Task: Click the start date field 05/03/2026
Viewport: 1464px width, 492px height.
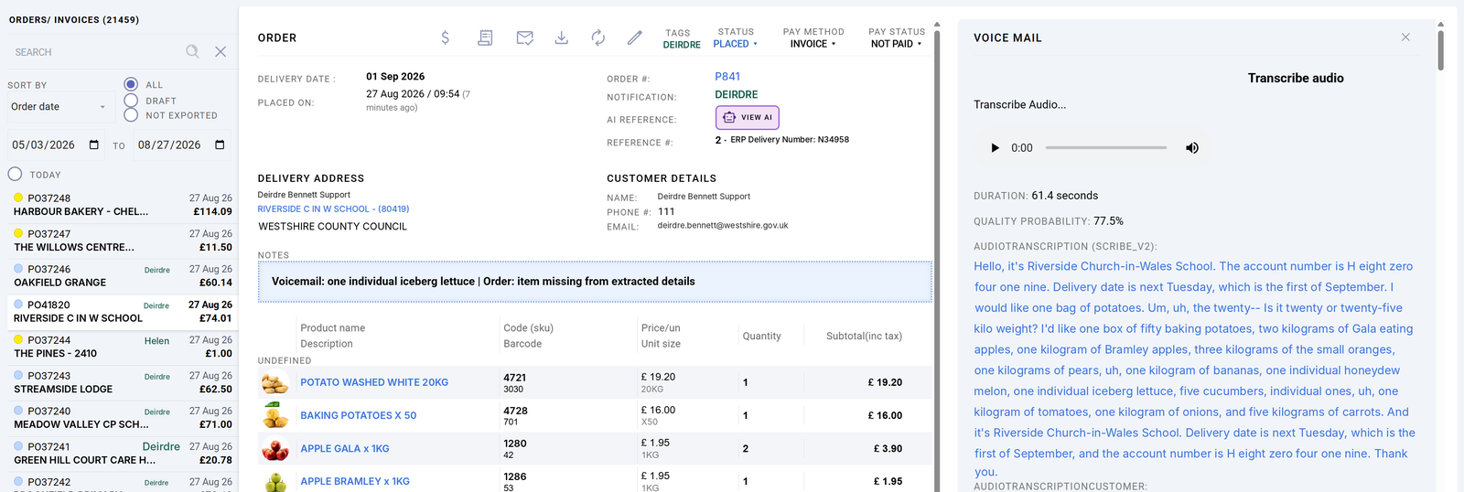Action: (55, 144)
